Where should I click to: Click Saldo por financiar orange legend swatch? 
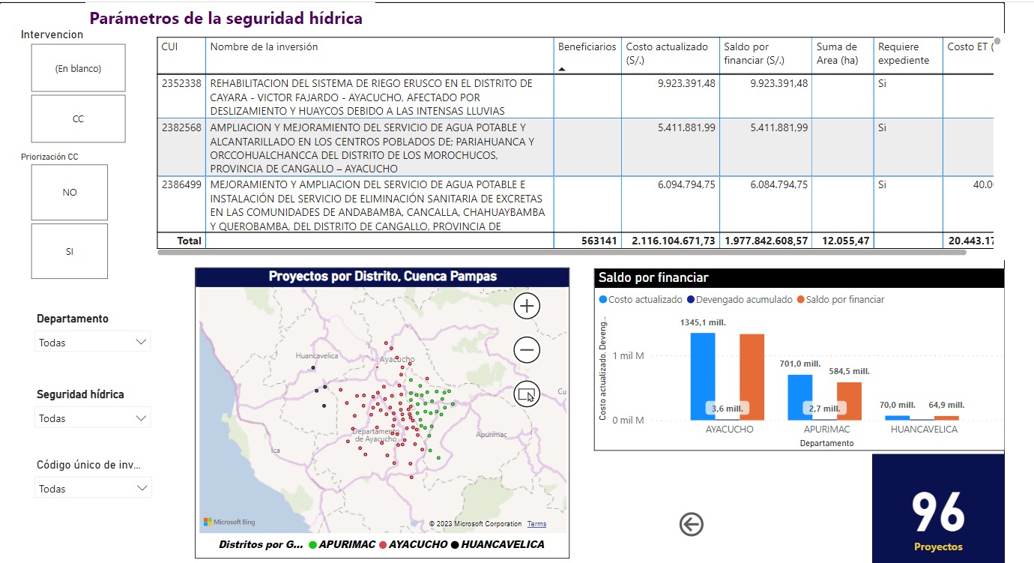[800, 300]
